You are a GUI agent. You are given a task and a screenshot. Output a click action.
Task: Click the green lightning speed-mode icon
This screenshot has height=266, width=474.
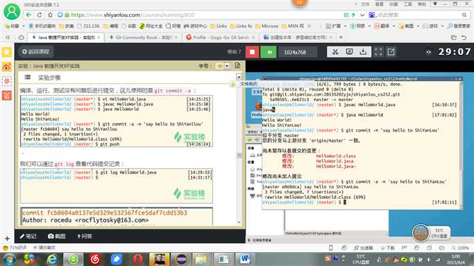[x=353, y=15]
